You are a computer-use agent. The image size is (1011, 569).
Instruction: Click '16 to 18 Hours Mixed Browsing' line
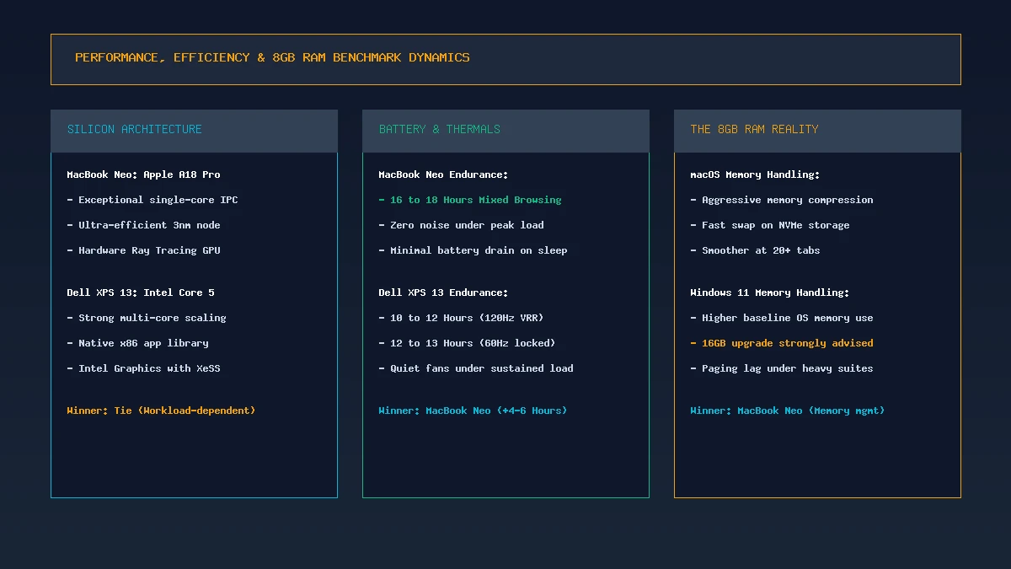pyautogui.click(x=470, y=200)
